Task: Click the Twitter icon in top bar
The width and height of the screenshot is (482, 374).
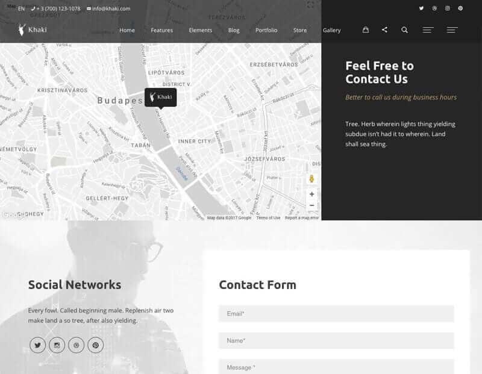Action: pyautogui.click(x=421, y=8)
